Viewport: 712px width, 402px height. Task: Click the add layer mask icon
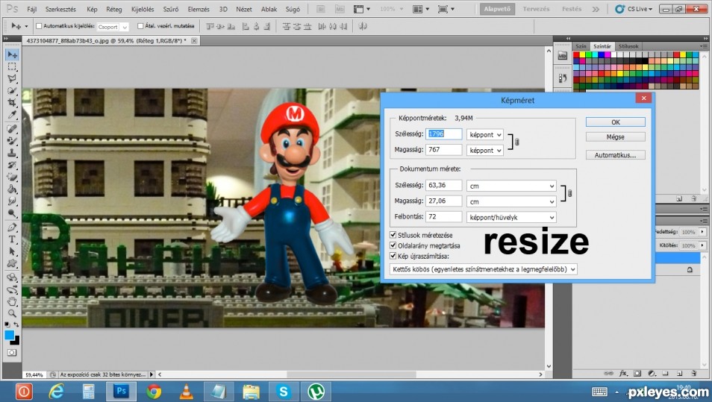pos(637,374)
